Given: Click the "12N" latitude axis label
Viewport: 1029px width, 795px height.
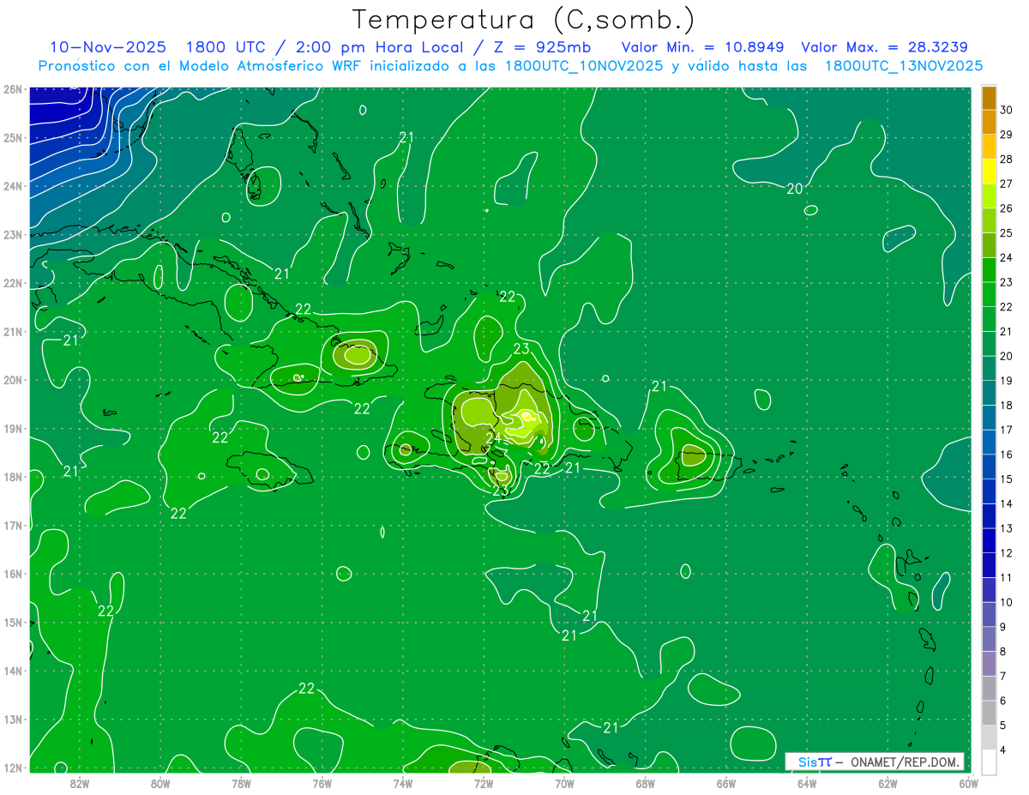Looking at the screenshot, I should (x=12, y=768).
